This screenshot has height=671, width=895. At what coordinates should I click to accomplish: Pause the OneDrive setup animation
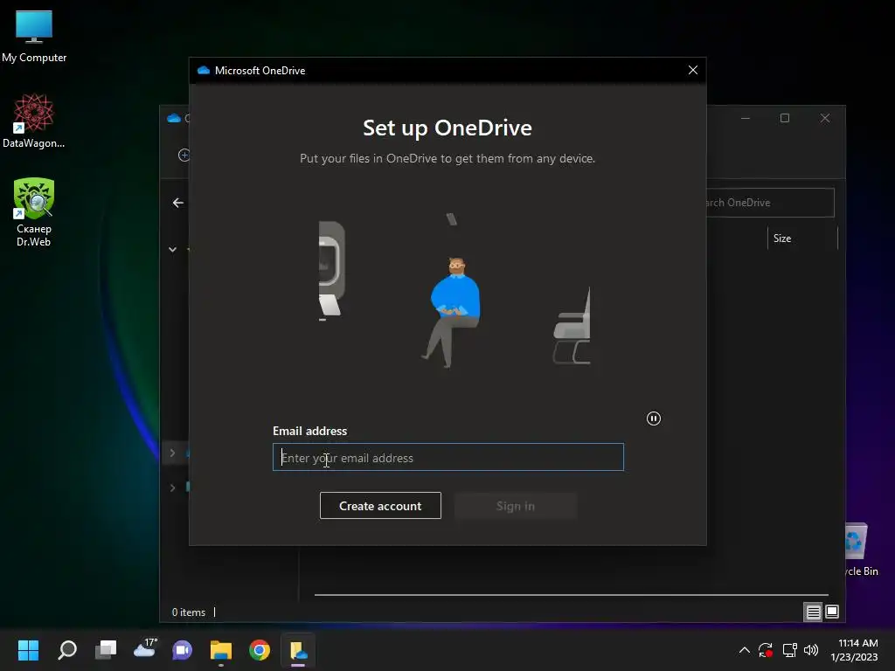(x=654, y=419)
